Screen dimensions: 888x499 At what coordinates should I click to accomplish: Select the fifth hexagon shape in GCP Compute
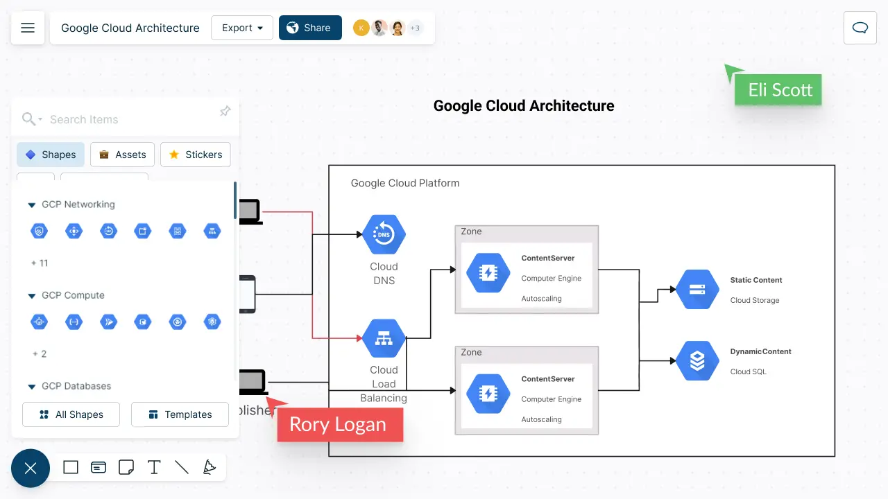[x=178, y=322]
